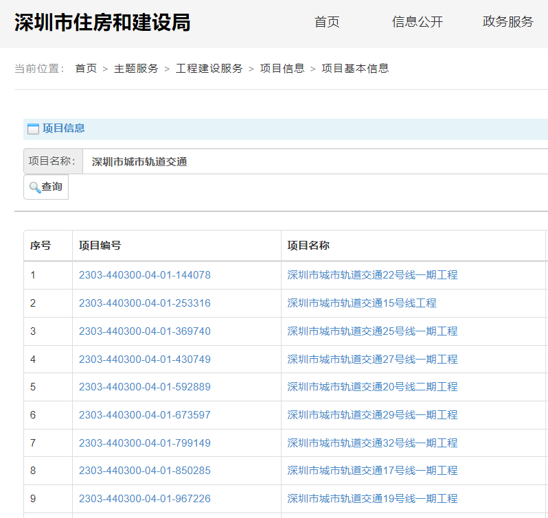Screen dimensions: 548x518
Task: Click the 首页 breadcrumb link
Action: tap(86, 69)
